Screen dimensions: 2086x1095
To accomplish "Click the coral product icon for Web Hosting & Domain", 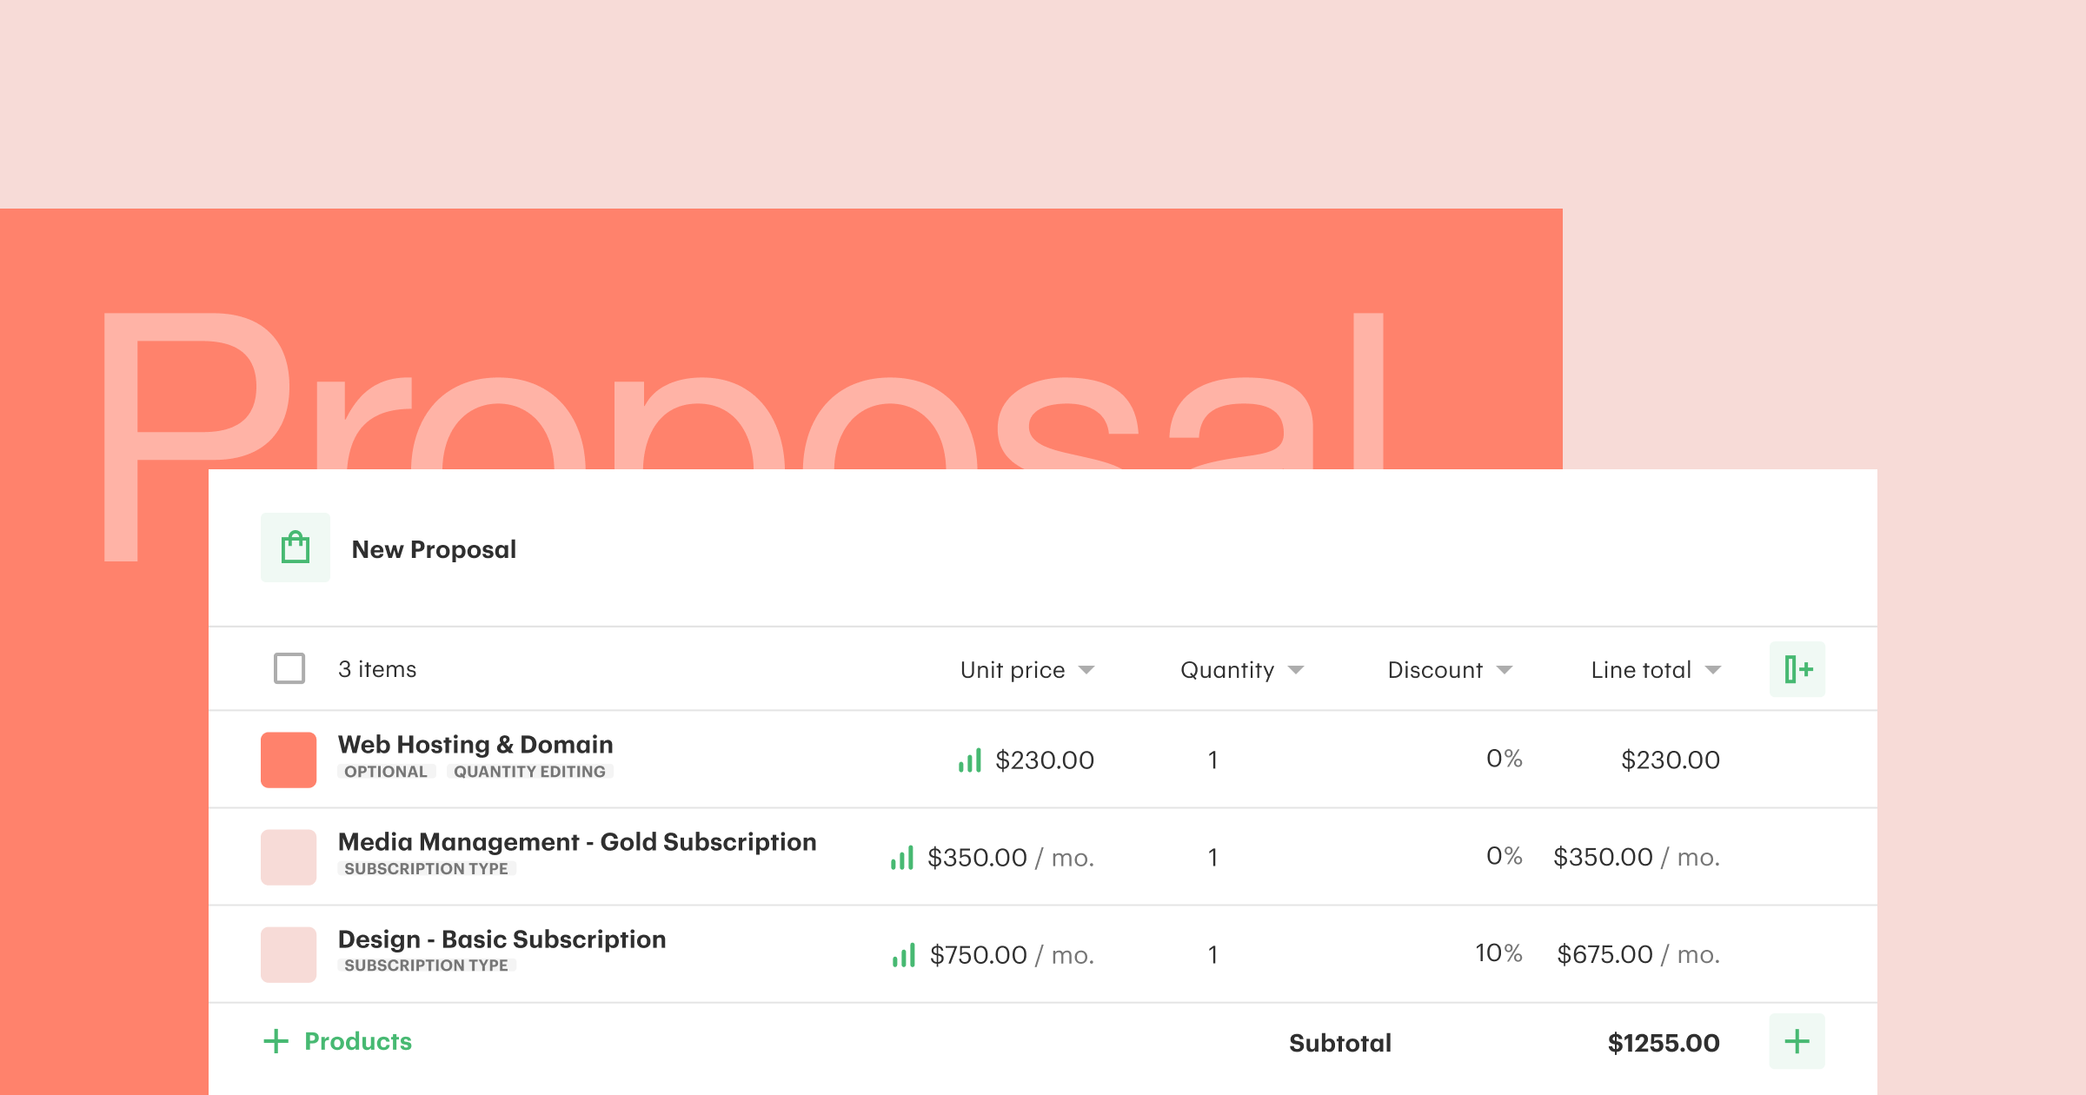I will (x=288, y=758).
